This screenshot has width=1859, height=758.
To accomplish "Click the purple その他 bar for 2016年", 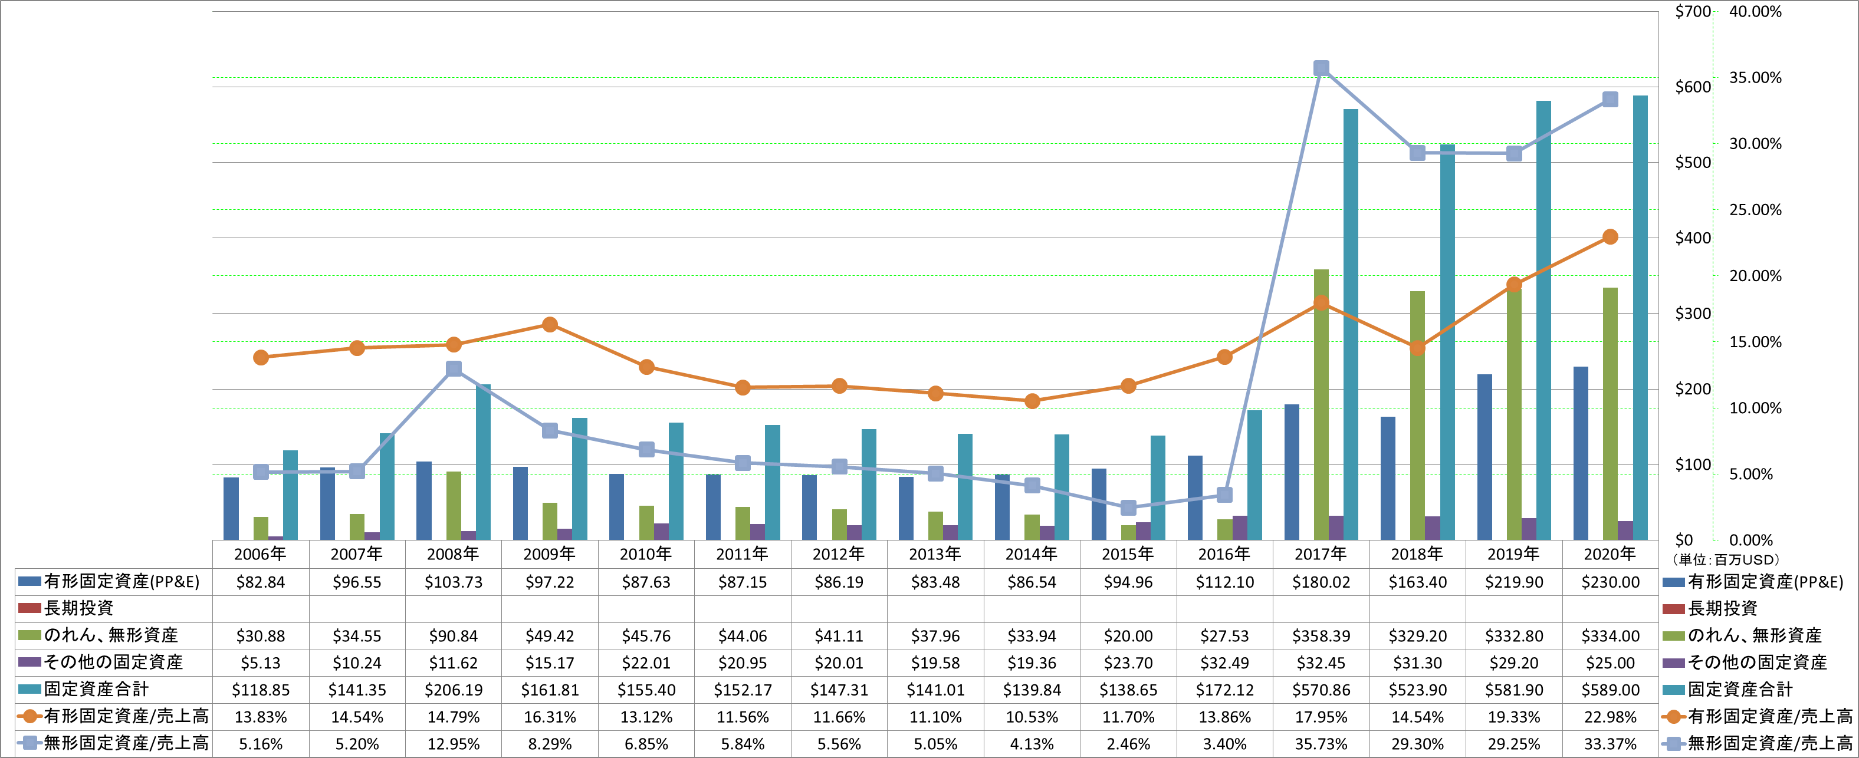I will pyautogui.click(x=1240, y=527).
